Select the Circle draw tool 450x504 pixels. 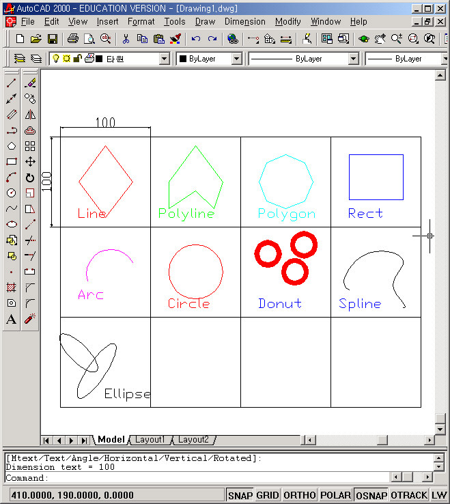pos(12,193)
